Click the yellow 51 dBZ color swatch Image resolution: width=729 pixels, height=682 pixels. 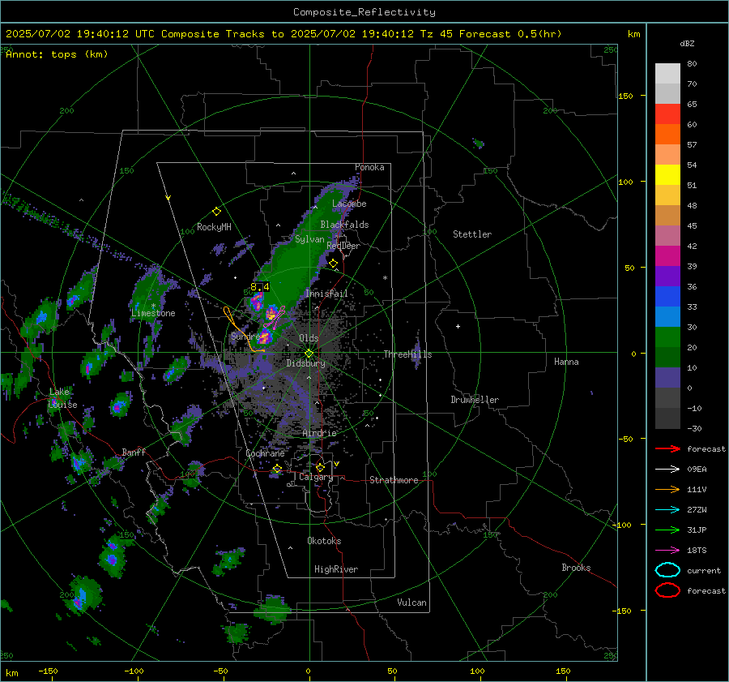coord(667,174)
